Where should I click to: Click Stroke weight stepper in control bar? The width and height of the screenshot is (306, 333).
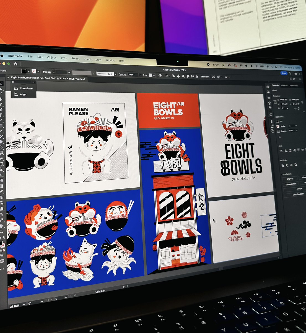coord(54,72)
